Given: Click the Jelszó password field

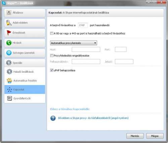Looking at the screenshot, I should click(124, 62).
